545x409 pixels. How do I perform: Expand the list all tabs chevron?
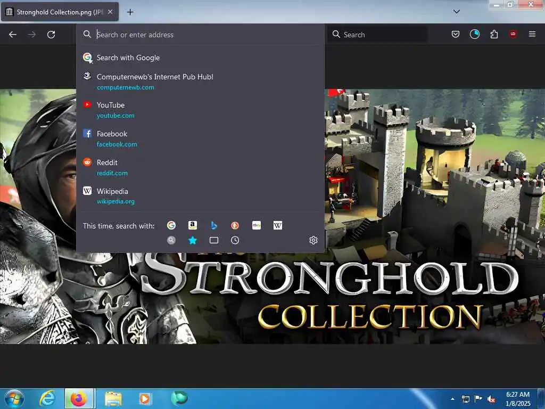point(456,12)
